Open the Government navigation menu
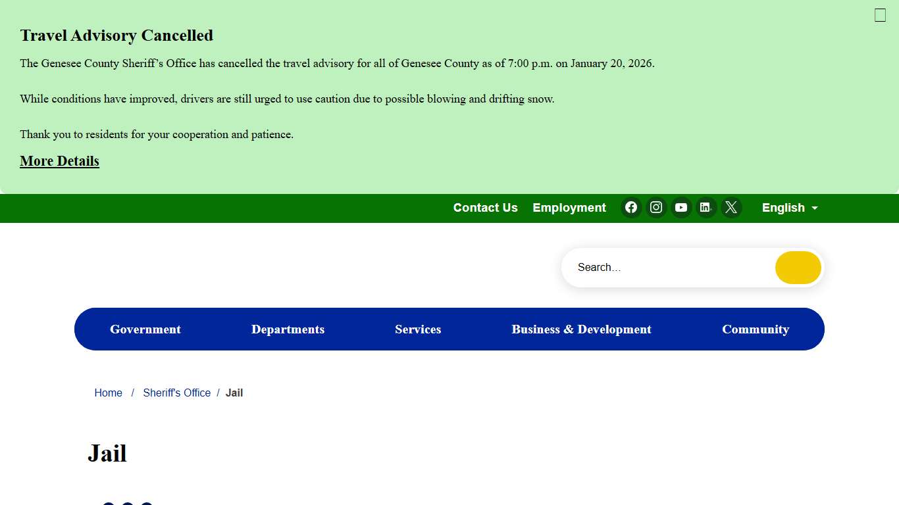Viewport: 899px width, 505px height. tap(145, 329)
